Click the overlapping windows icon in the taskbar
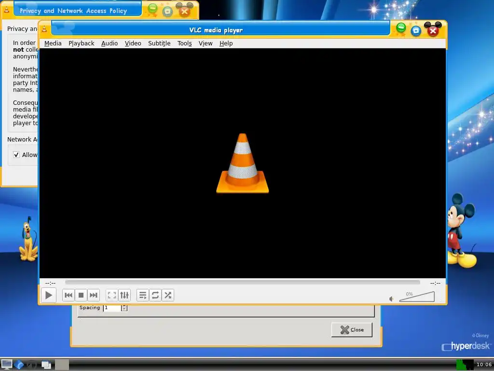 coord(46,365)
